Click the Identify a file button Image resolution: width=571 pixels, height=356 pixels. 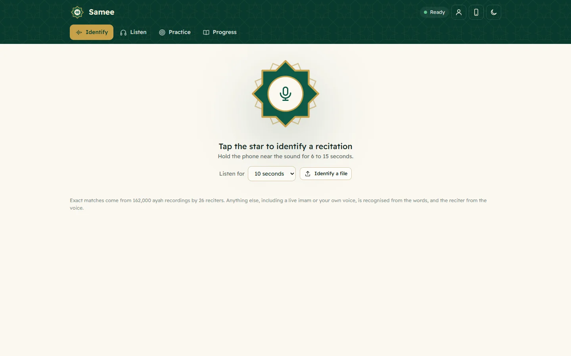326,174
